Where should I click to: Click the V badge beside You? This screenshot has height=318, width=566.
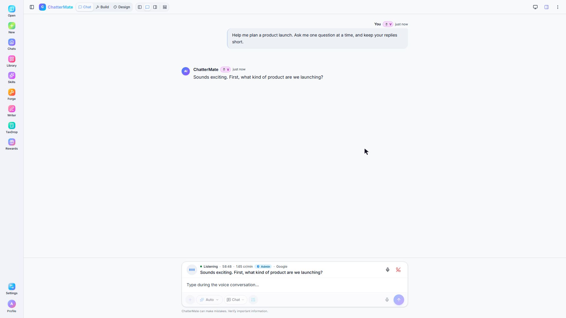coord(388,24)
